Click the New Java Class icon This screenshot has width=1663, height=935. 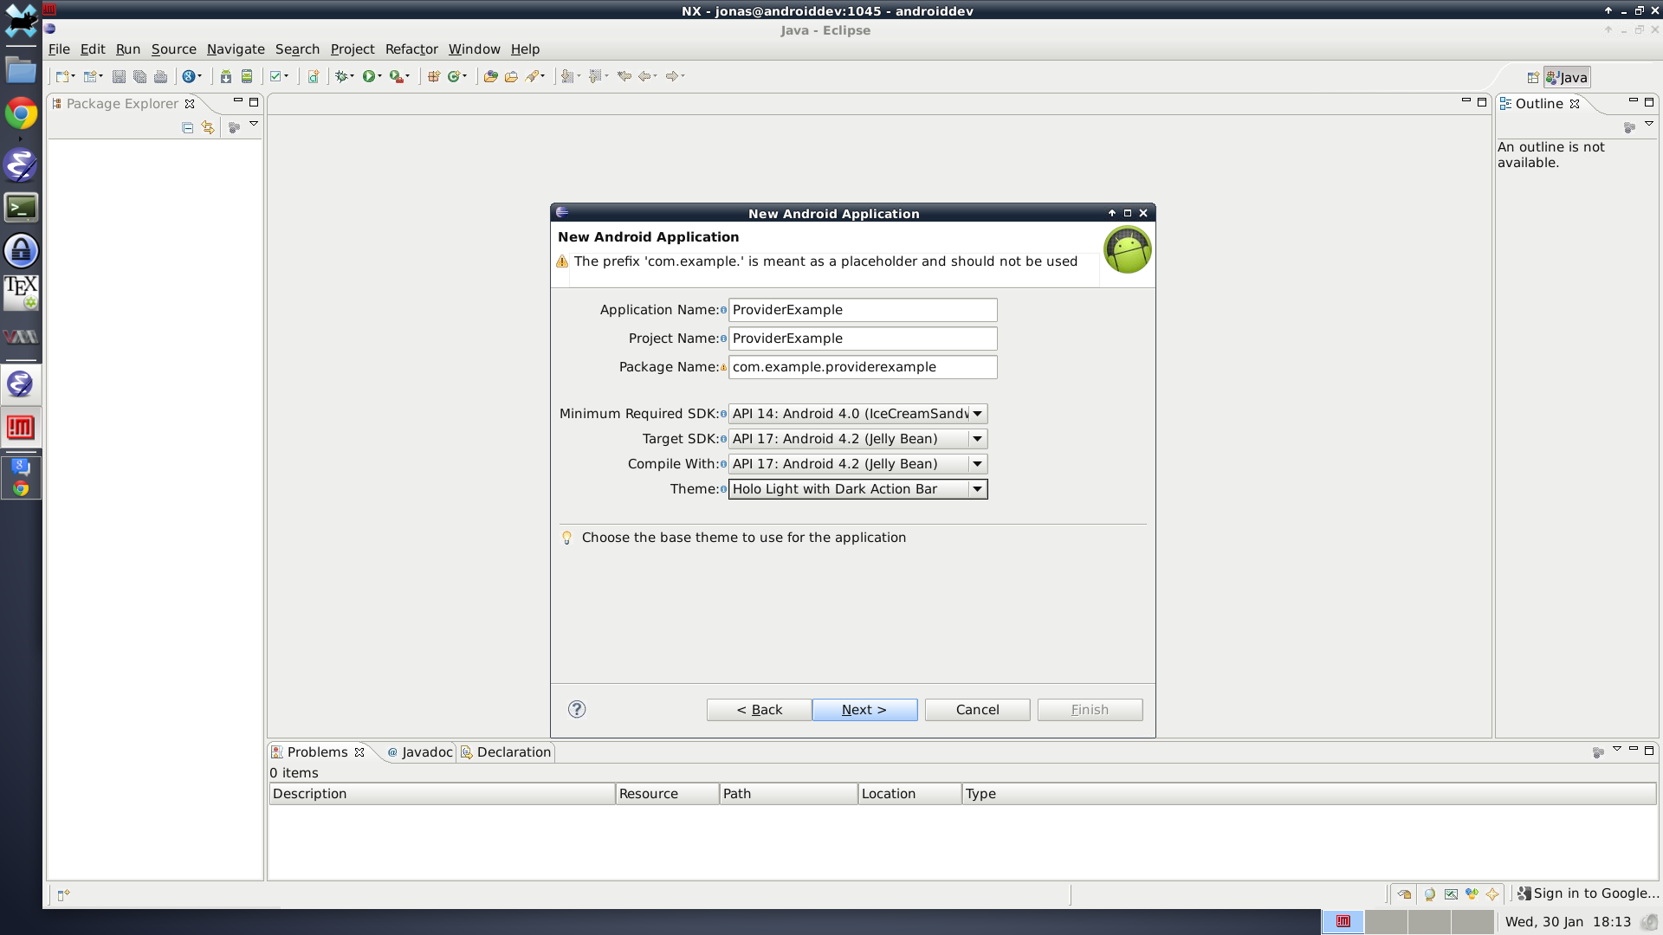coord(454,76)
